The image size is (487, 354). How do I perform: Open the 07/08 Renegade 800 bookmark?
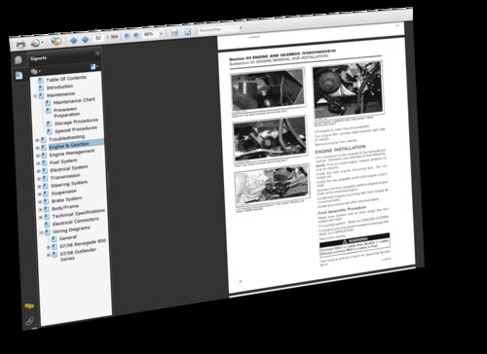[x=83, y=244]
